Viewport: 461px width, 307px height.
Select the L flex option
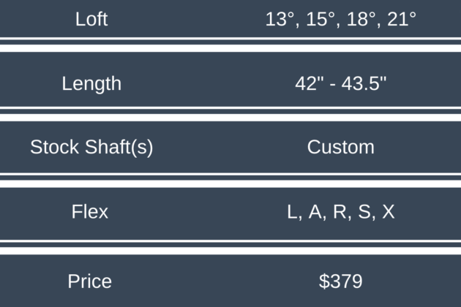[x=293, y=212]
